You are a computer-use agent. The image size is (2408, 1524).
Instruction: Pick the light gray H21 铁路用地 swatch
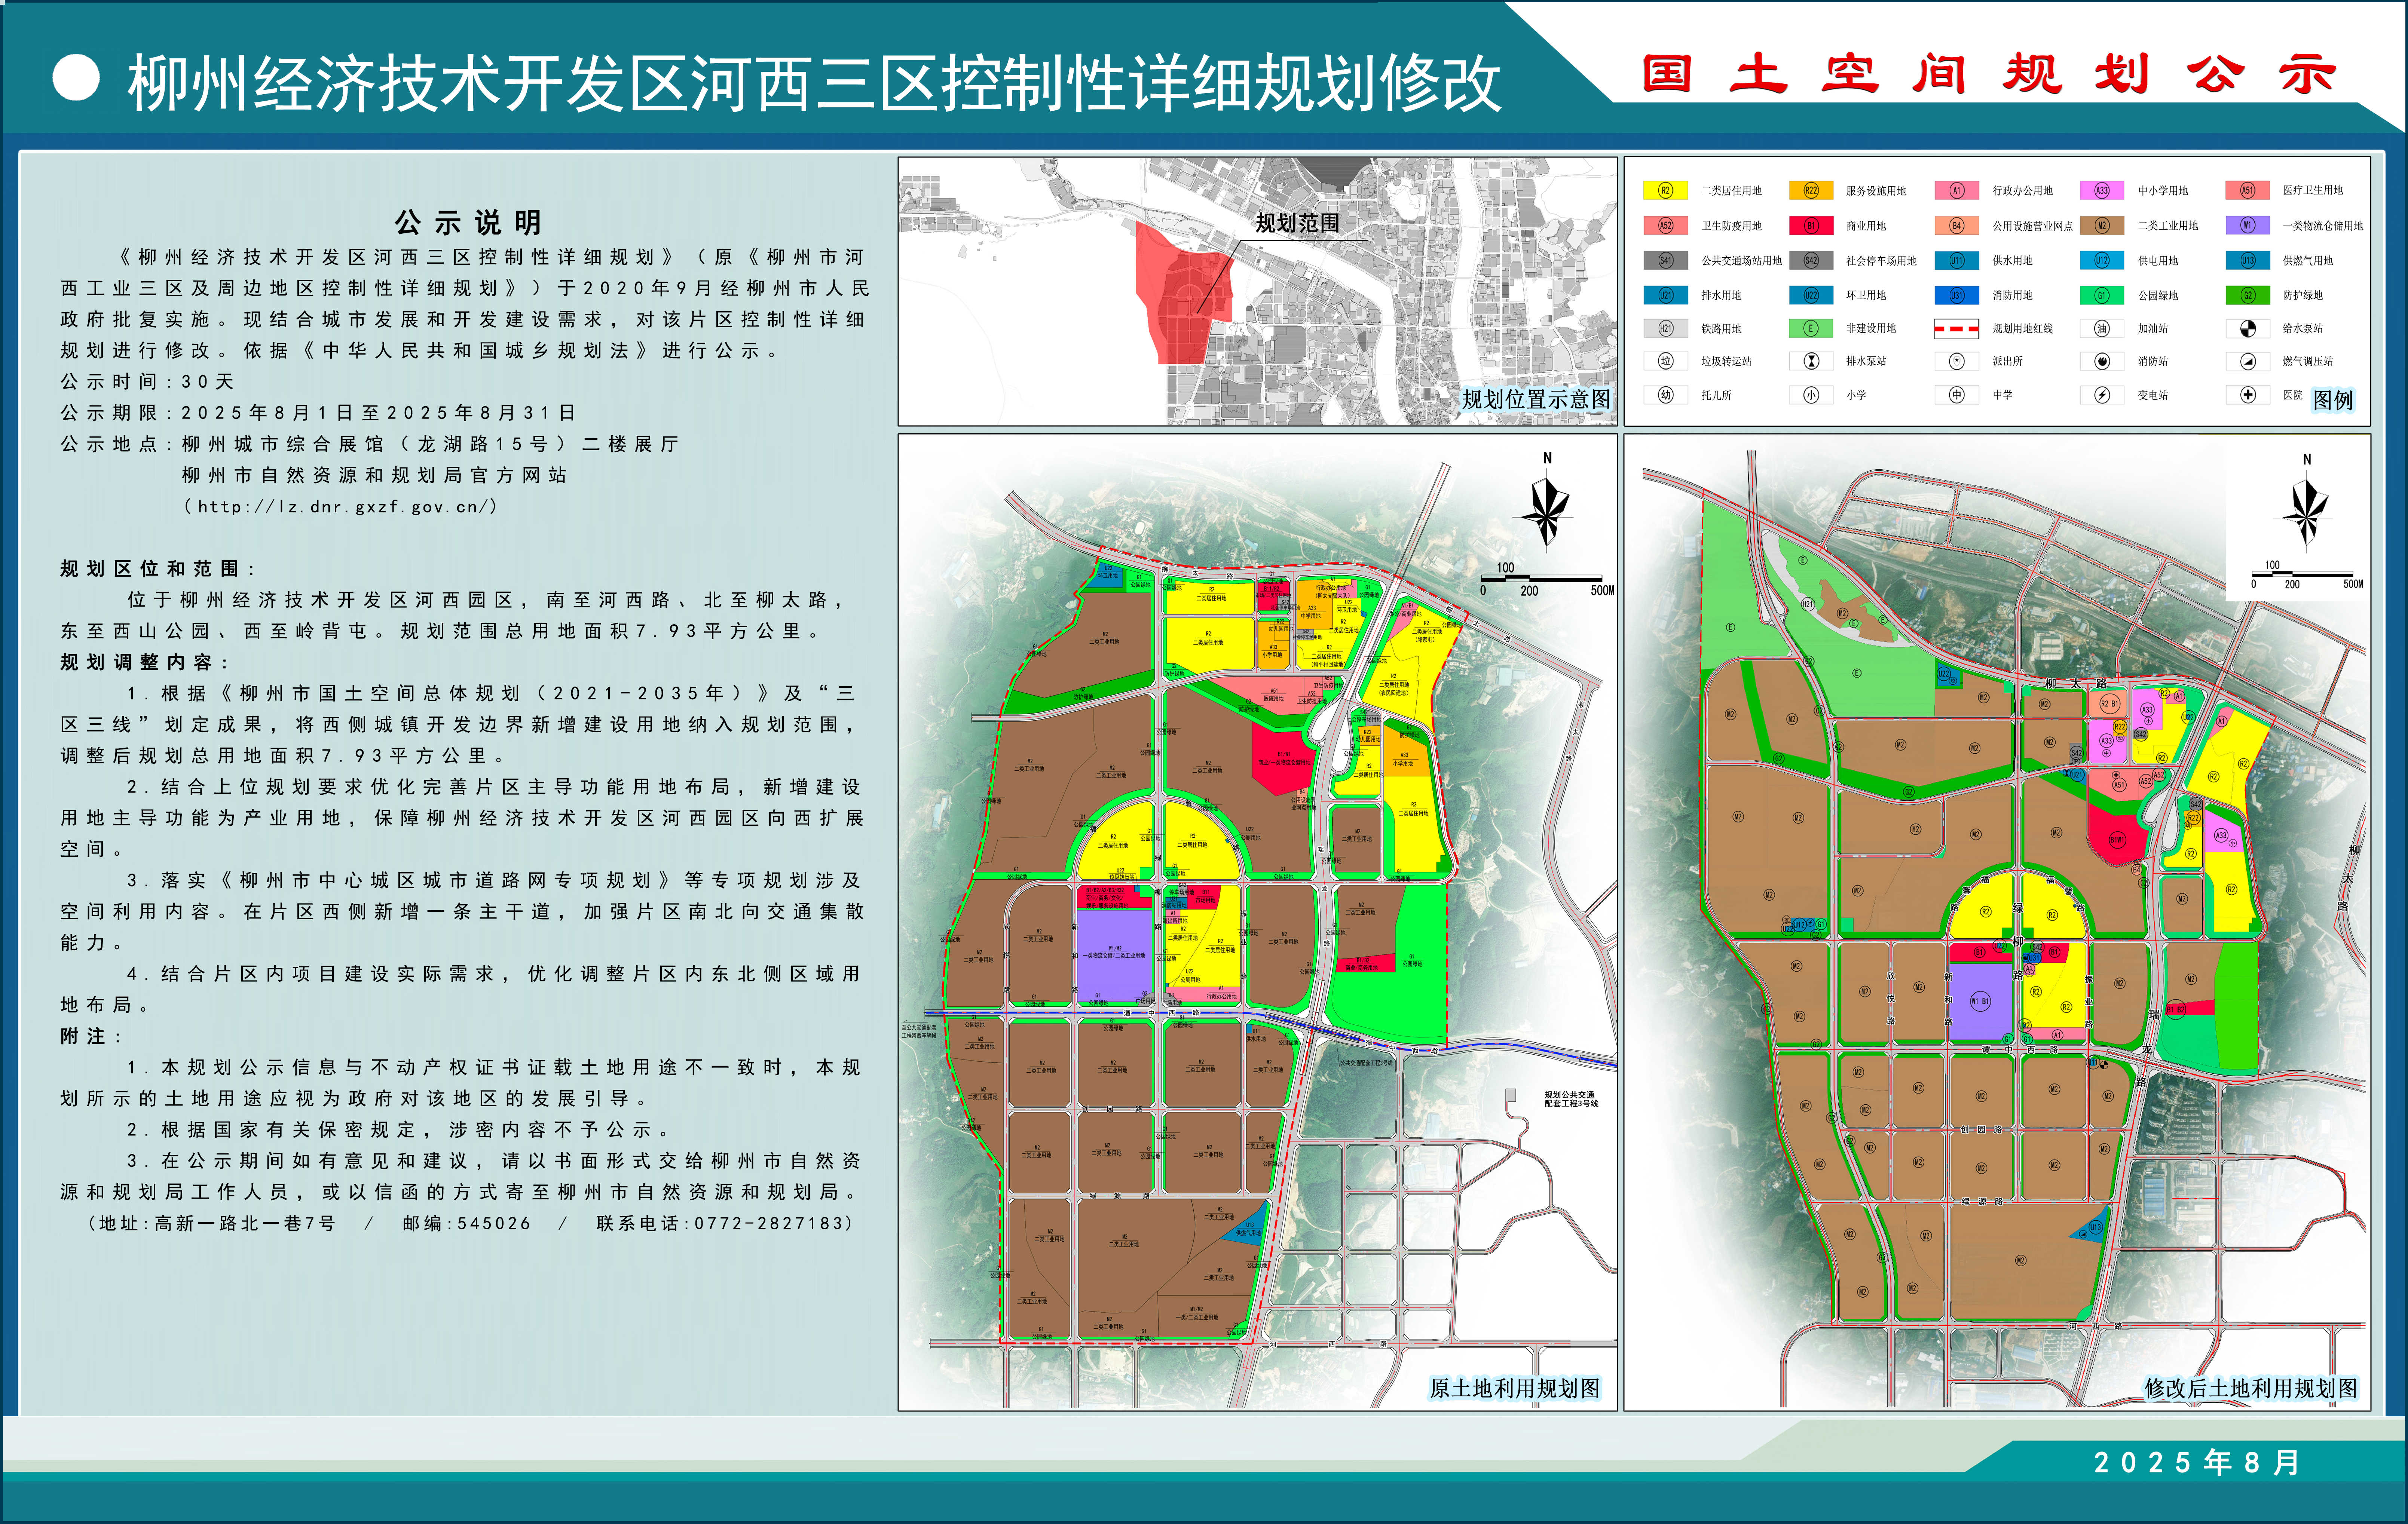click(x=1666, y=328)
